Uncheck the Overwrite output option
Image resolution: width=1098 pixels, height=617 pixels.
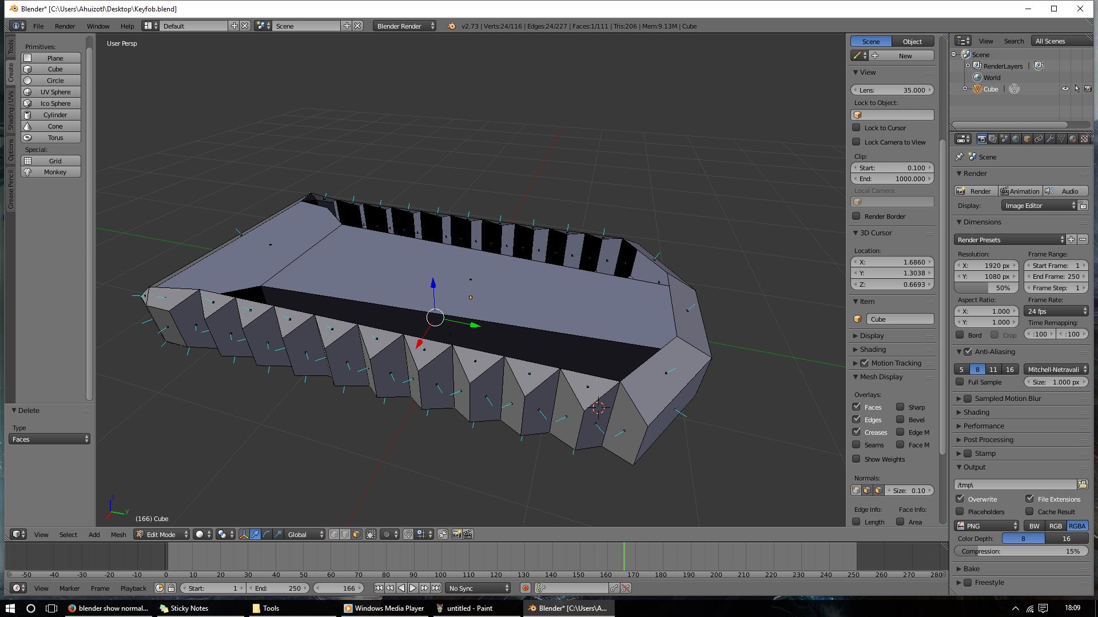click(x=960, y=499)
